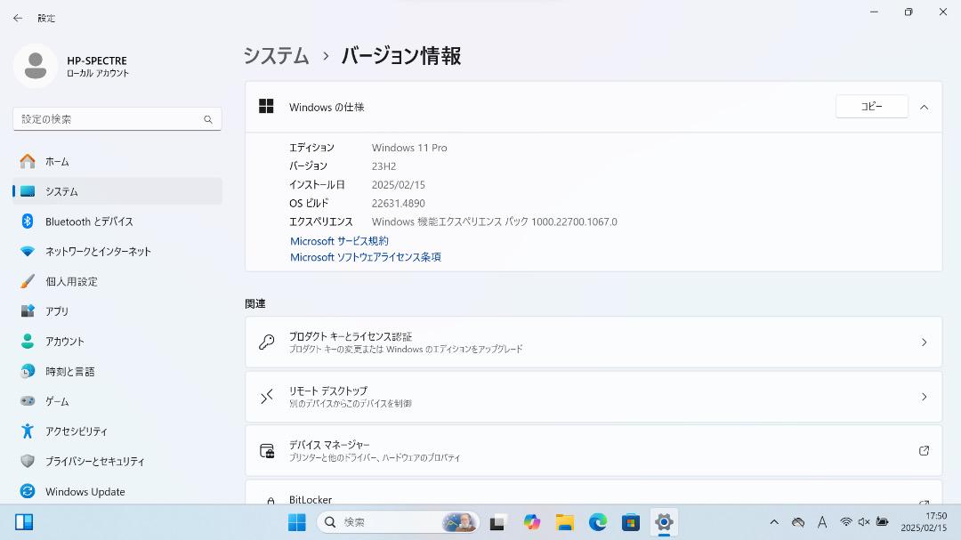Focus the 設定の検索 search field
Screen dimensions: 961x540
click(117, 119)
